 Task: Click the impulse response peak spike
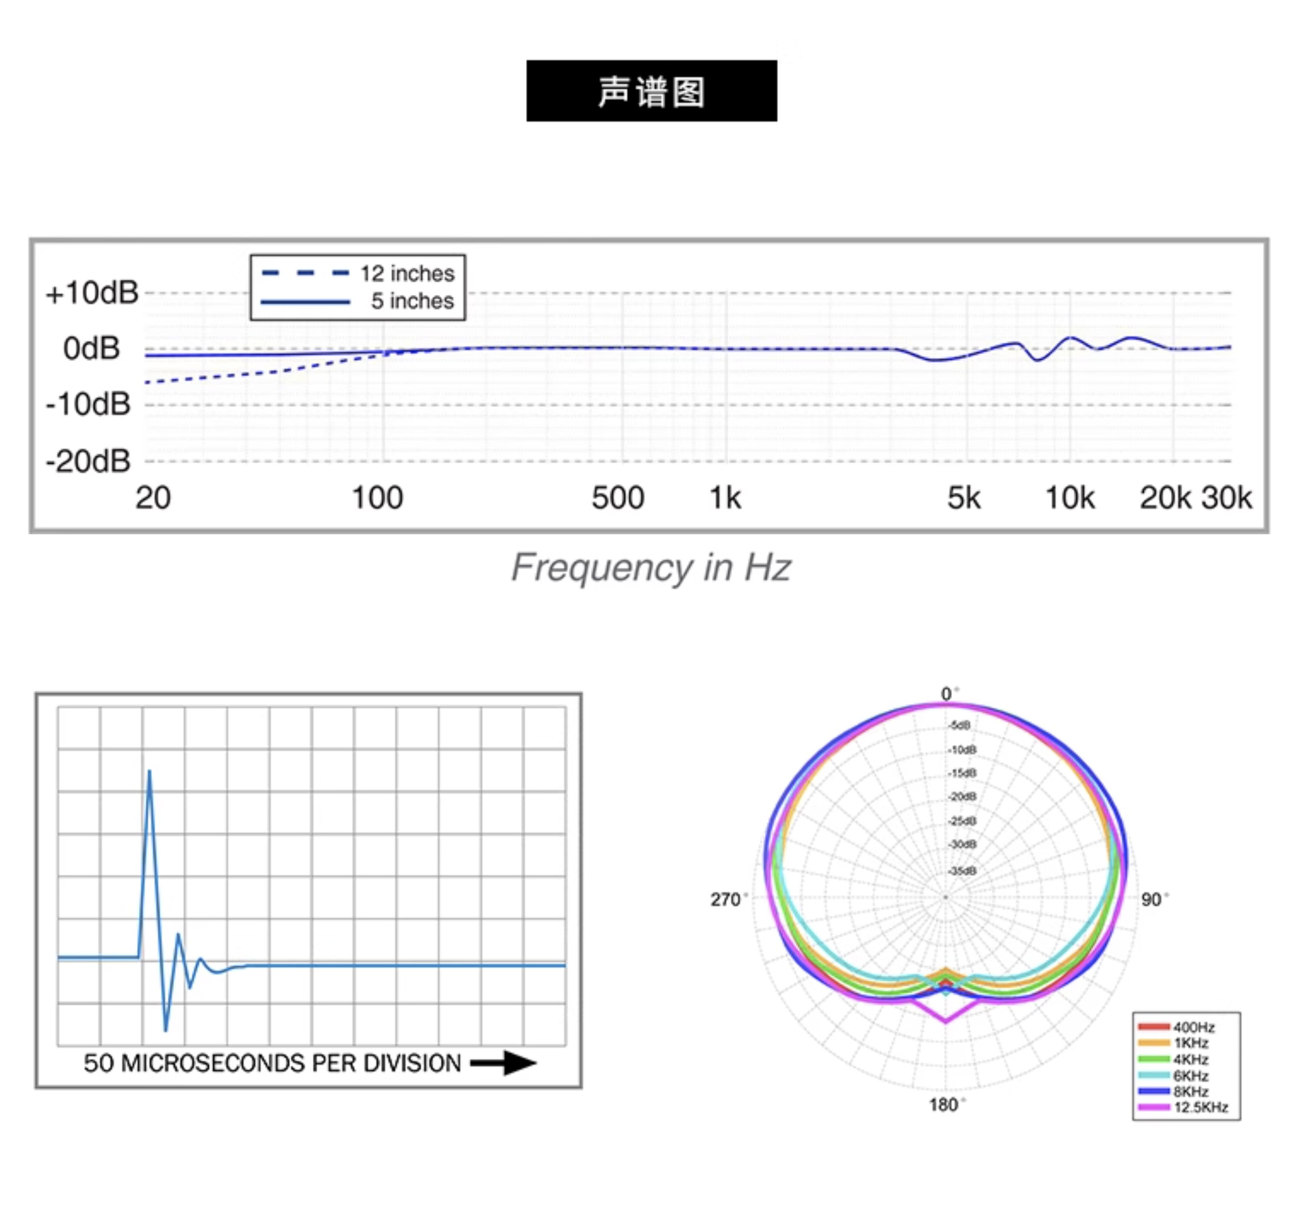(x=149, y=774)
